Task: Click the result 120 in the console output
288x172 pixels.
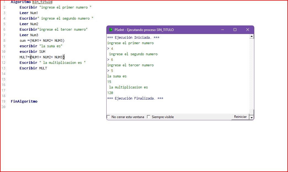Action: [x=110, y=93]
